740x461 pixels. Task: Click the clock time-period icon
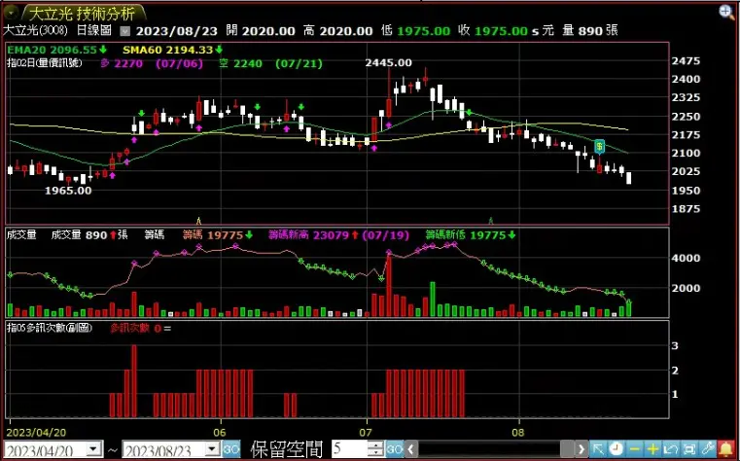(616, 448)
